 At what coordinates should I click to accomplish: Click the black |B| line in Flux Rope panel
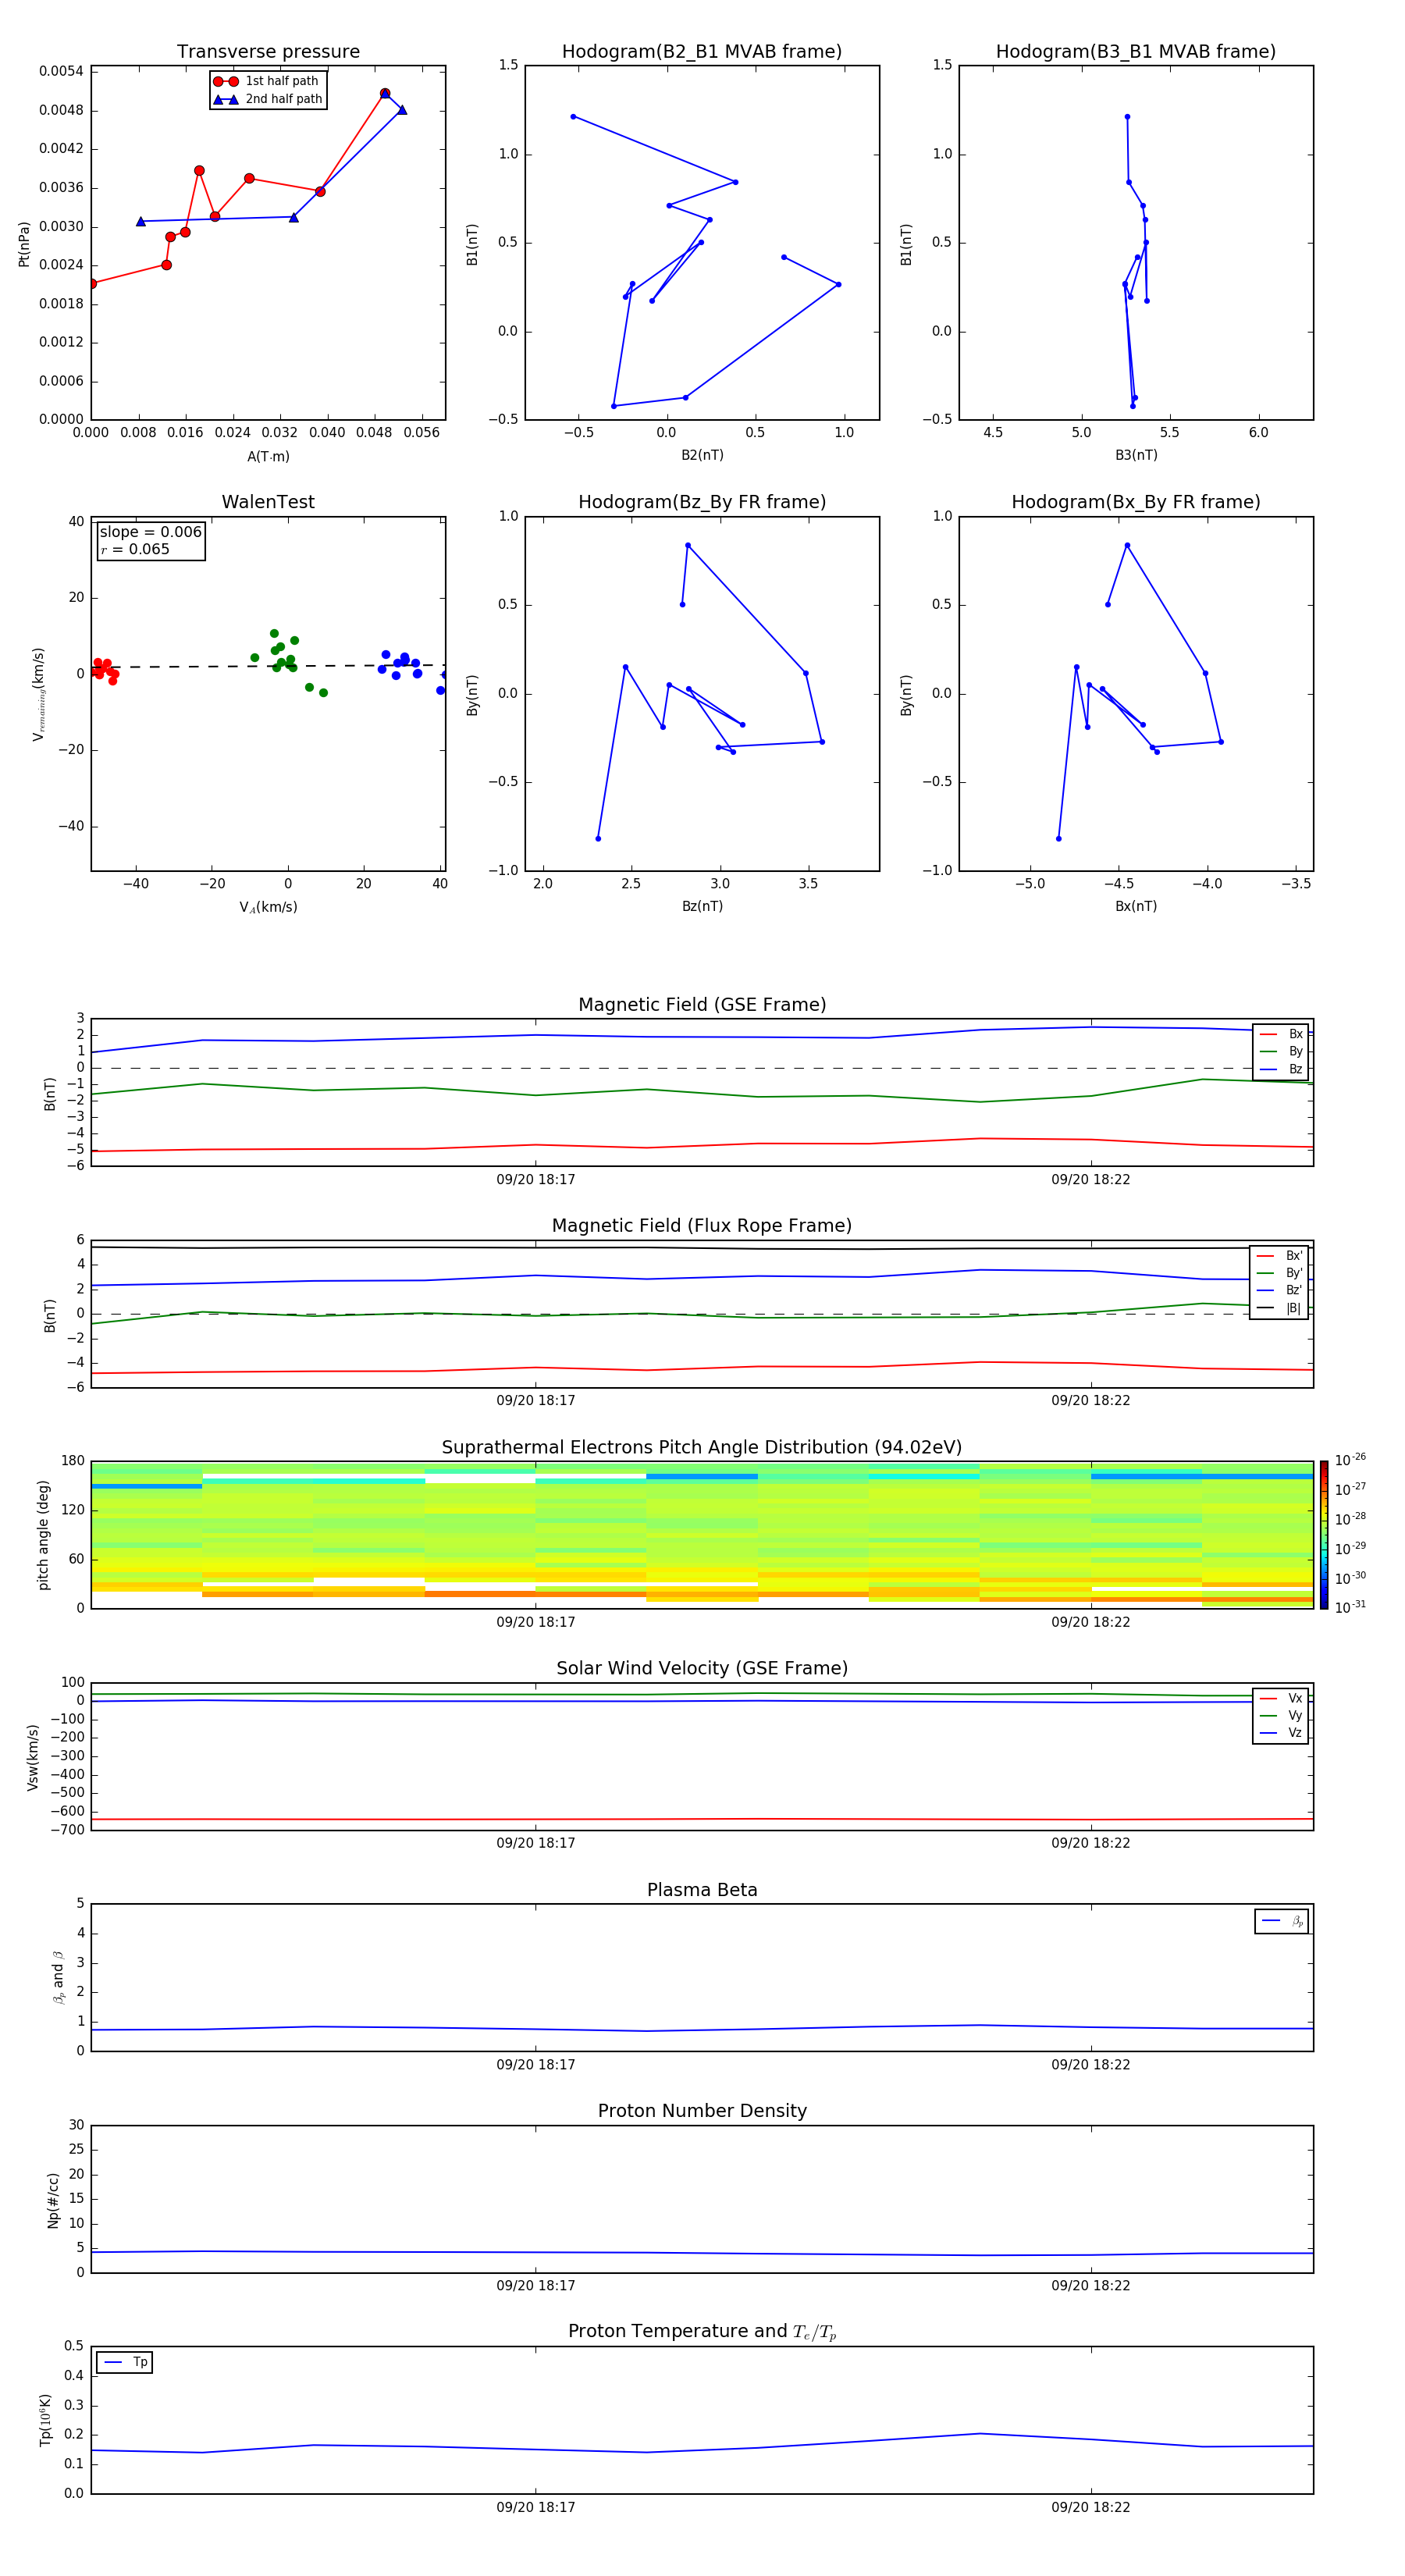pos(700,1247)
